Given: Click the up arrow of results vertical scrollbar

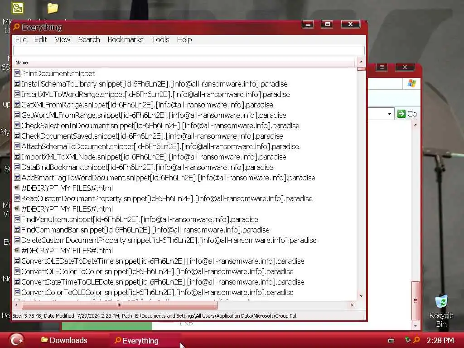Looking at the screenshot, I should click(361, 62).
